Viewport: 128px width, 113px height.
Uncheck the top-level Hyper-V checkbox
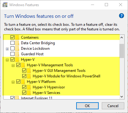click(x=12, y=60)
